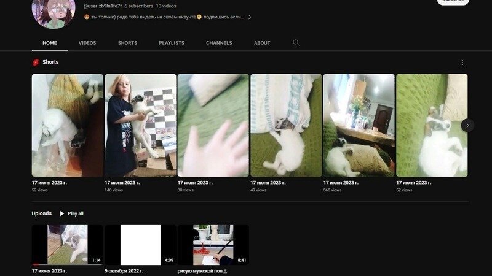Open the Shorts tab
This screenshot has height=276, width=492.
[x=127, y=43]
